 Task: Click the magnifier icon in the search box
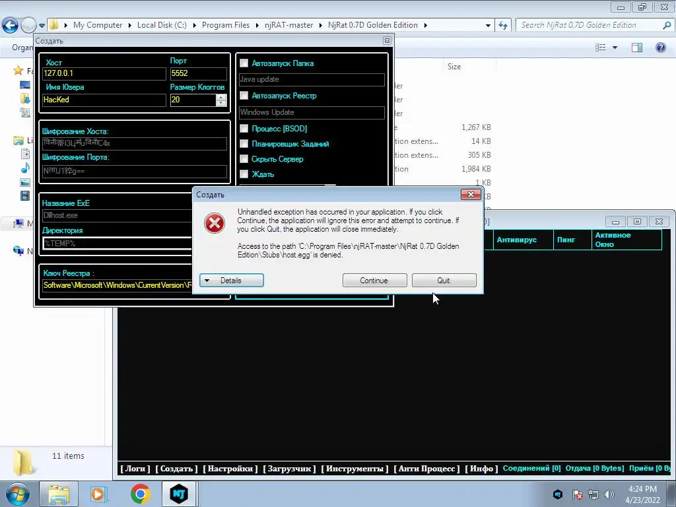click(x=667, y=26)
